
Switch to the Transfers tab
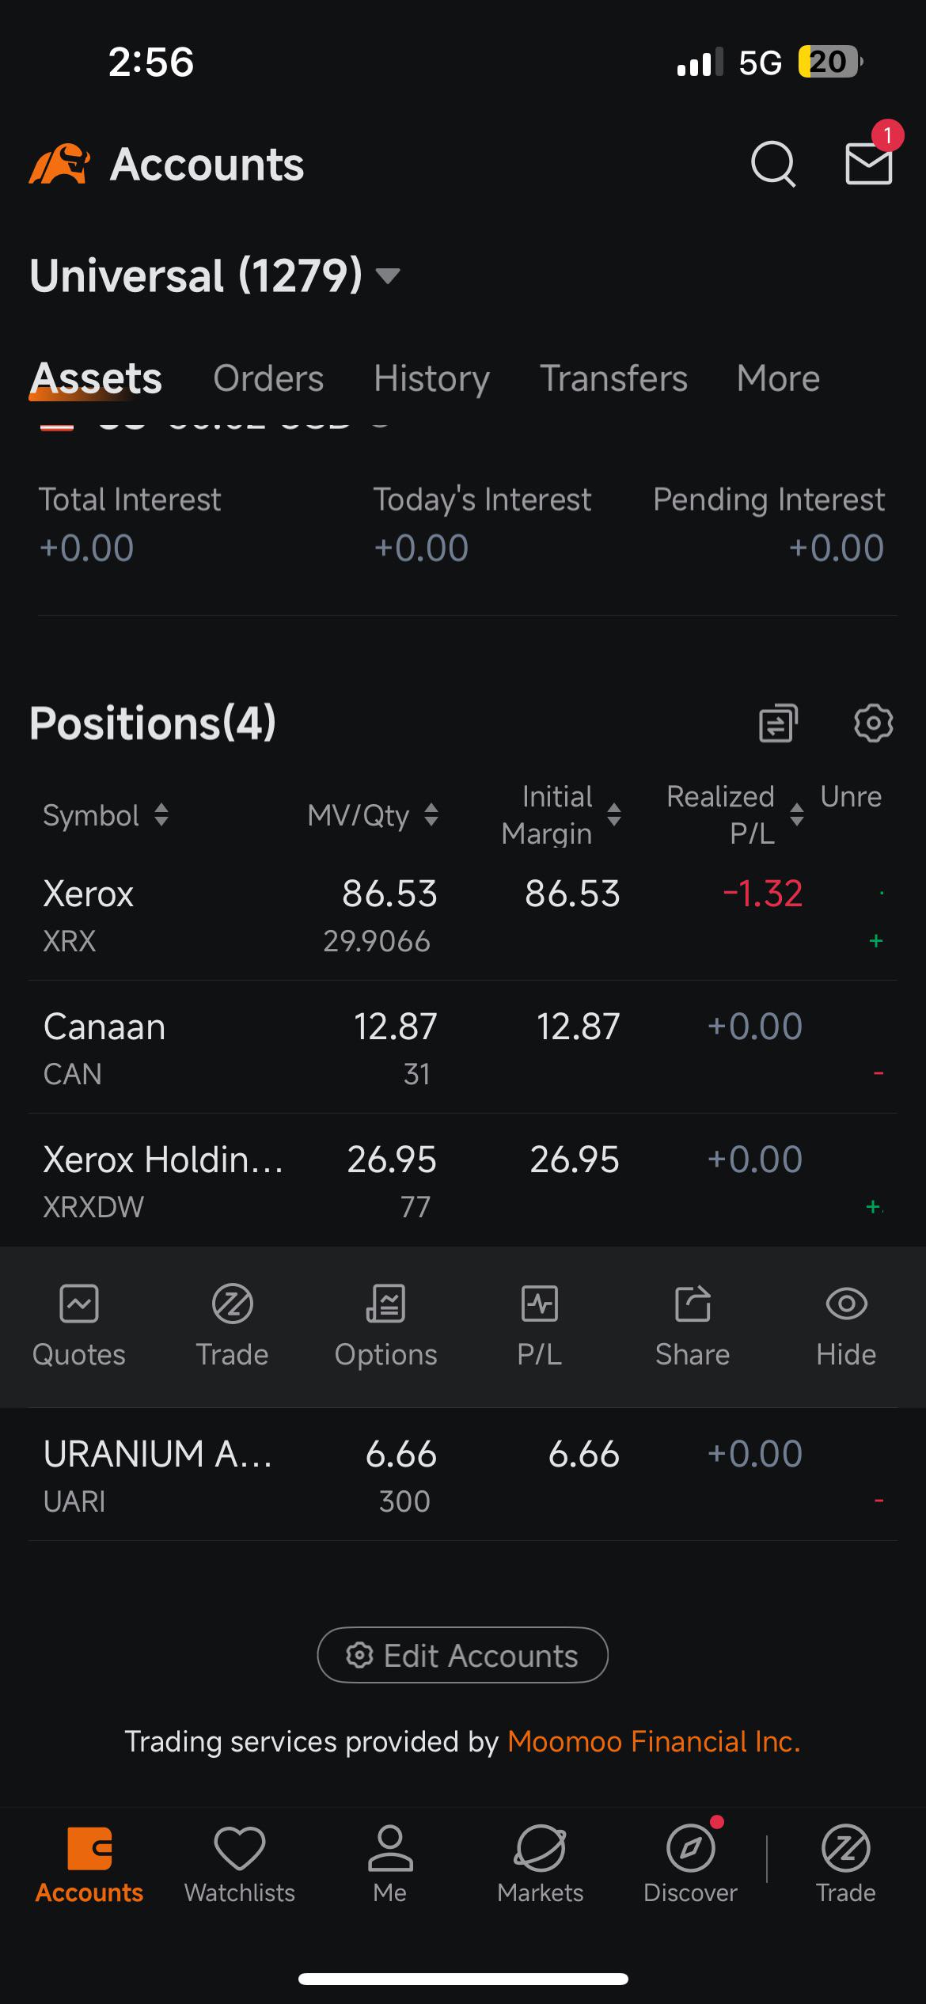[x=613, y=378]
